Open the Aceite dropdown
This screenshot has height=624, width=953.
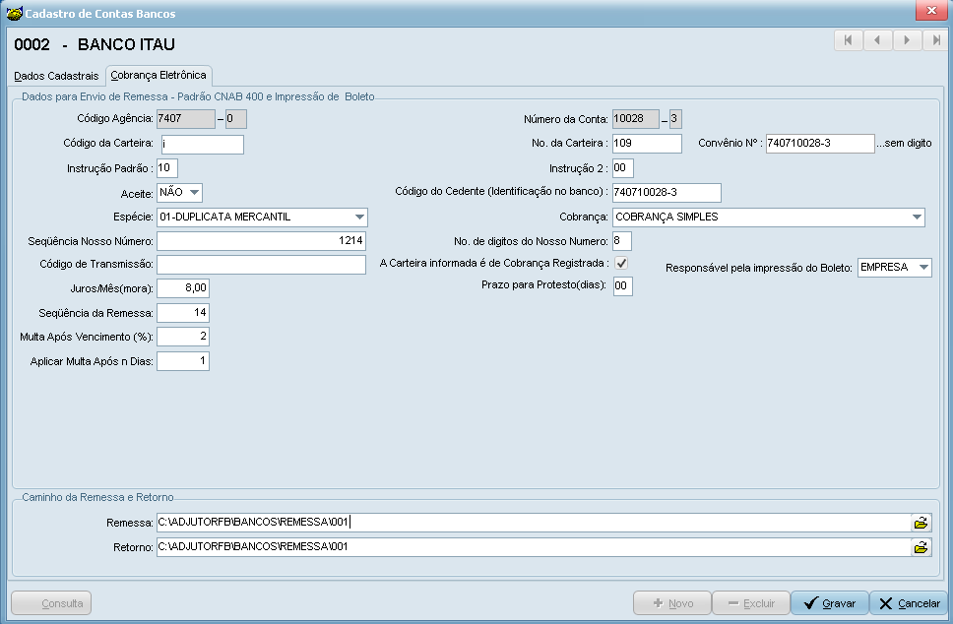tap(194, 193)
